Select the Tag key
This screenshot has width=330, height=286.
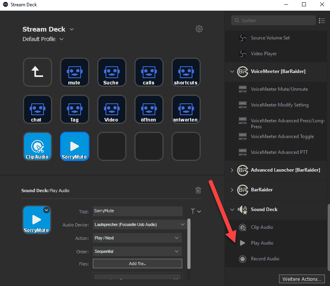coord(75,109)
